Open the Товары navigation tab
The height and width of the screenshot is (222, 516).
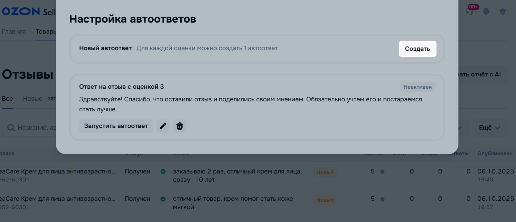46,32
